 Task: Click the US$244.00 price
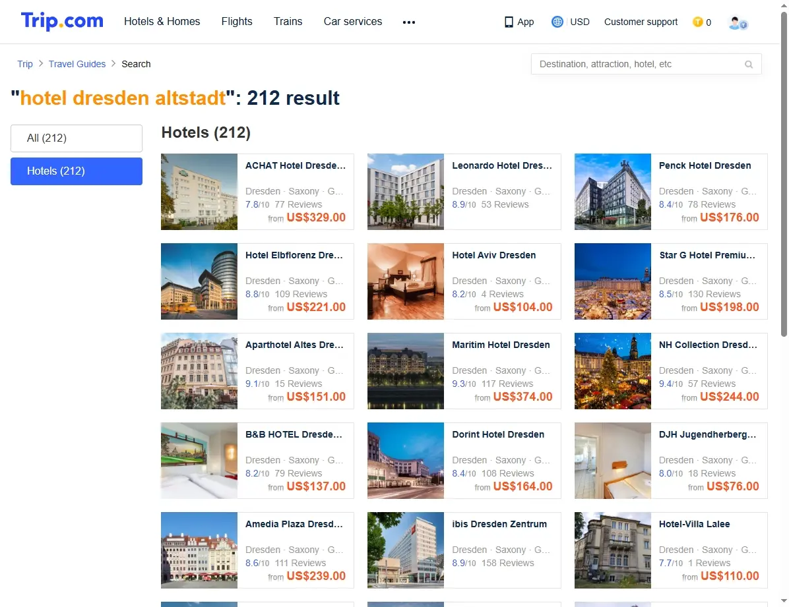coord(729,397)
